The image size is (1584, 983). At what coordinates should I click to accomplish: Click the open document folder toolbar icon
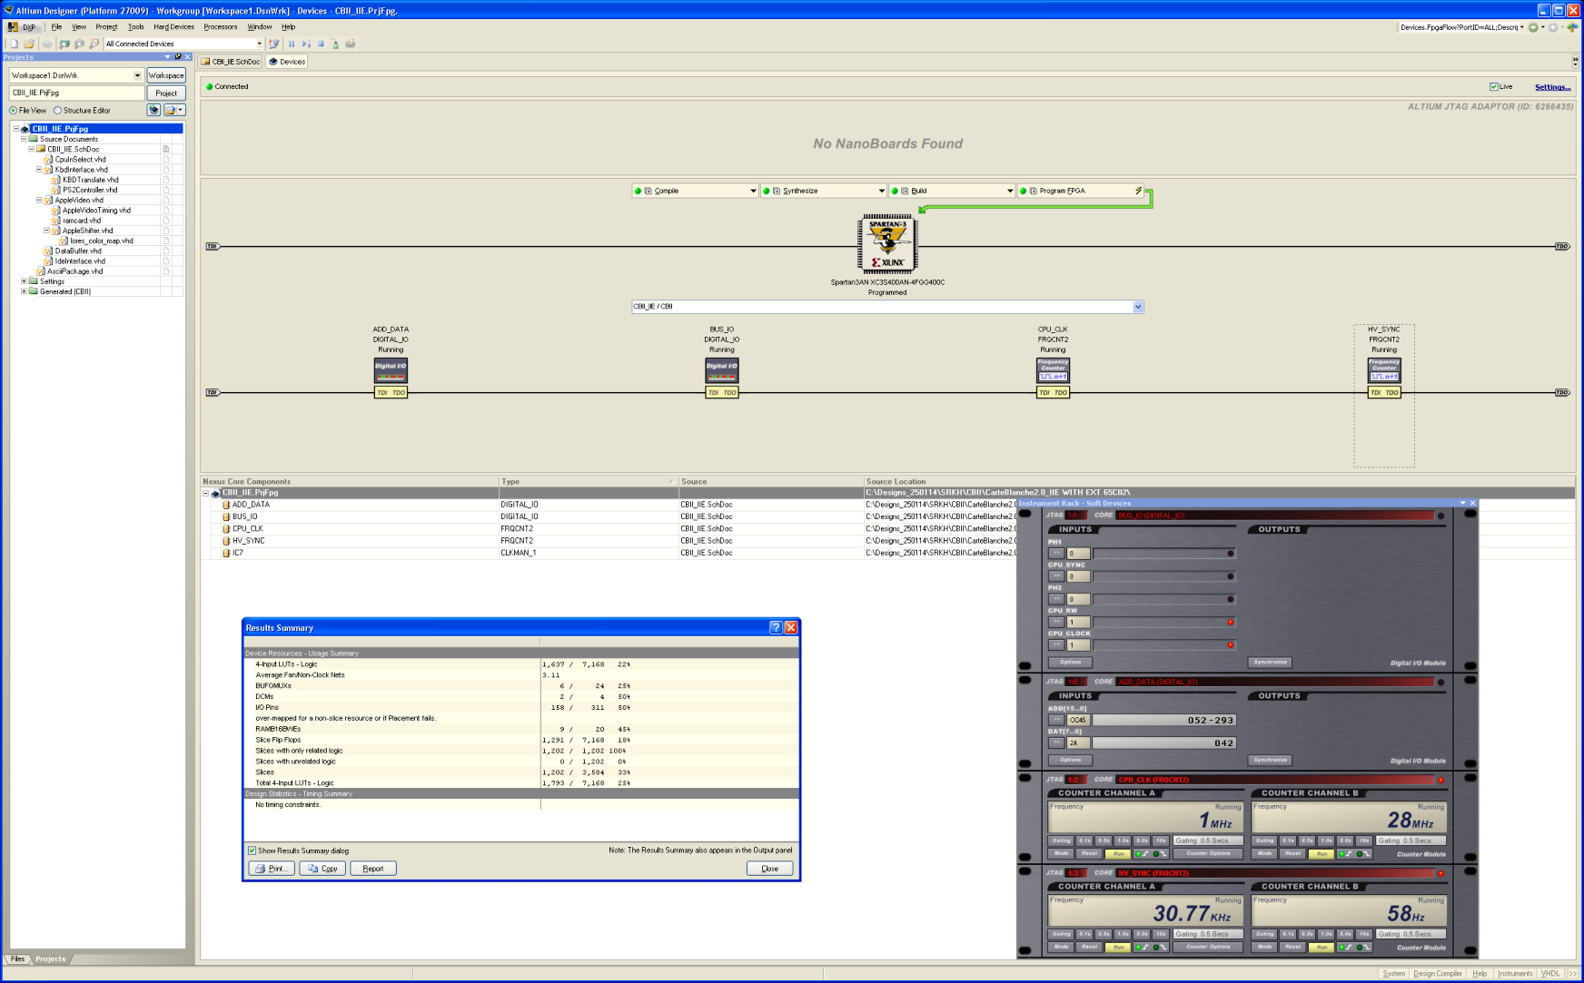(x=29, y=44)
